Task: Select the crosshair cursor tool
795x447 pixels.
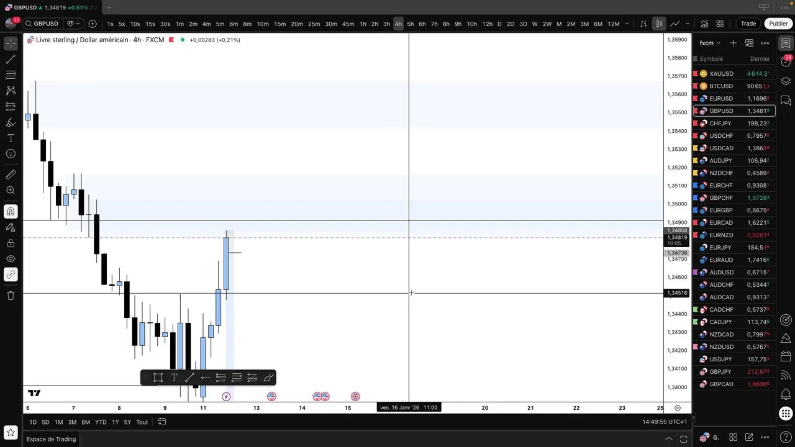Action: click(x=11, y=43)
